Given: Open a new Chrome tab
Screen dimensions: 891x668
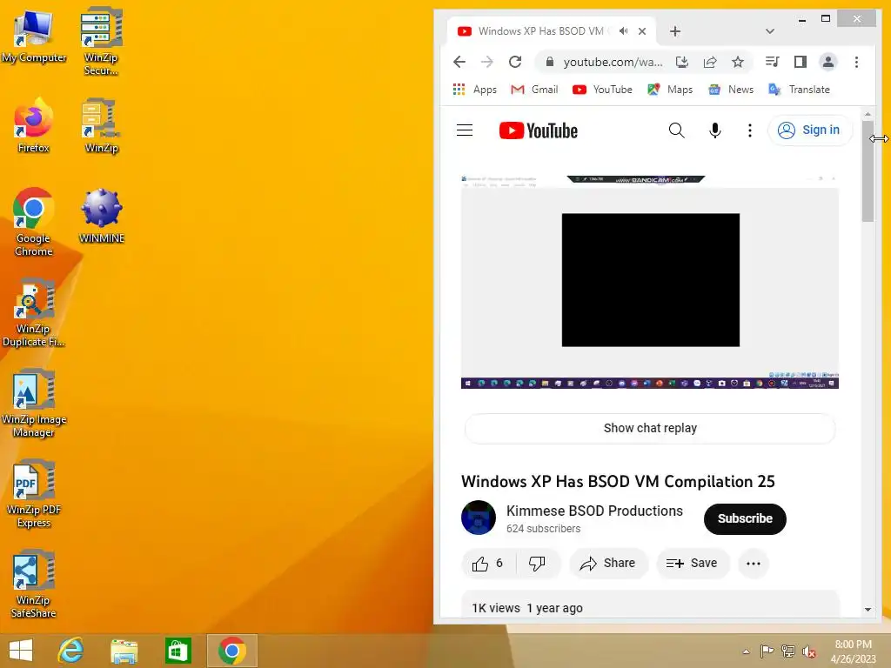Looking at the screenshot, I should 675,31.
